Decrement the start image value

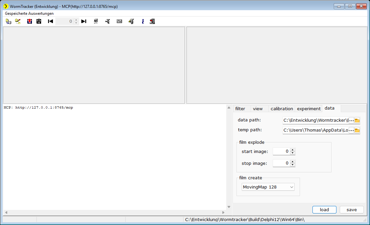pyautogui.click(x=293, y=153)
